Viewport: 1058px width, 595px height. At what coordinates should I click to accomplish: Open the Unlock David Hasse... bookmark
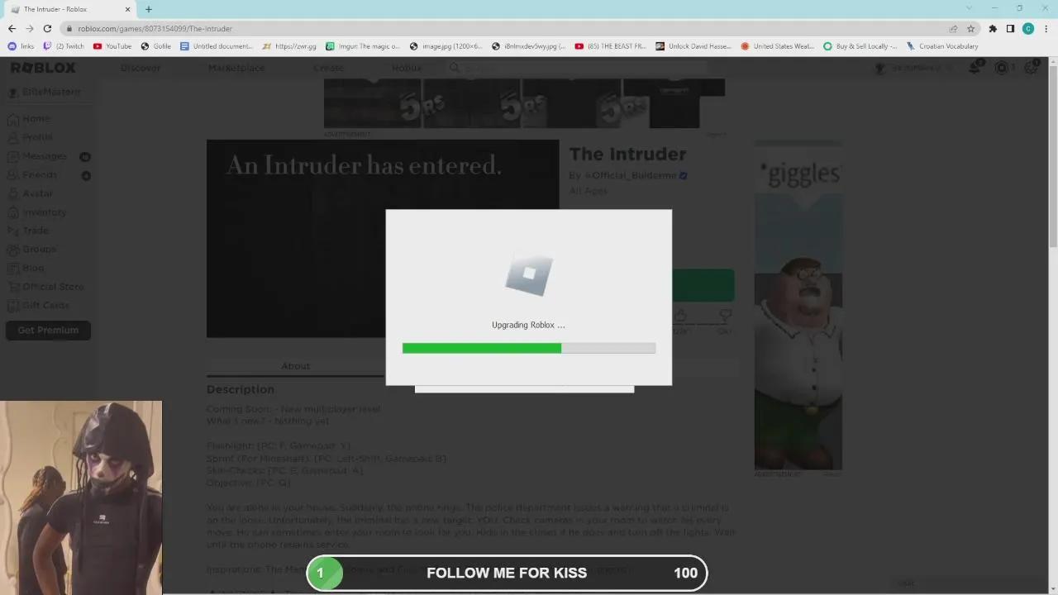[x=693, y=46]
